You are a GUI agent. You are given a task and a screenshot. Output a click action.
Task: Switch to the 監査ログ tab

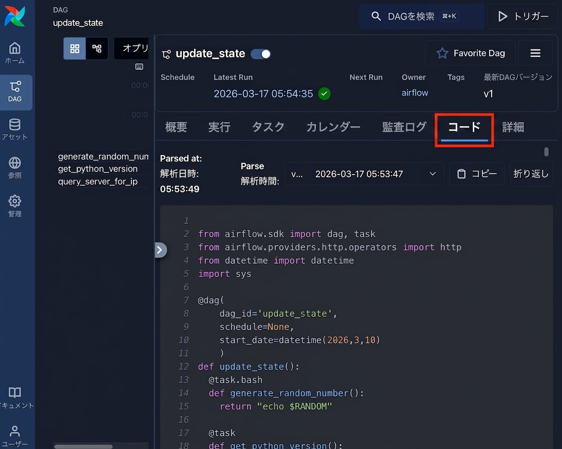[x=404, y=127]
